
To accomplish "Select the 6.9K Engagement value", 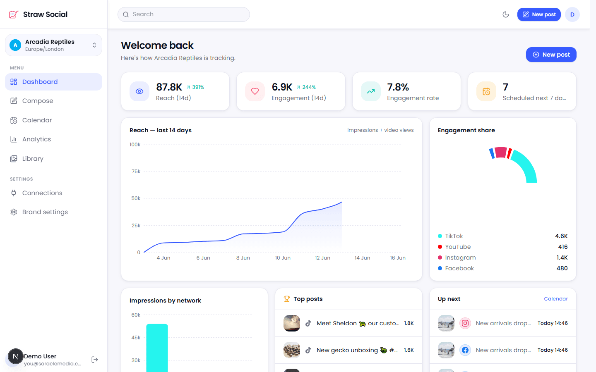I will (x=282, y=87).
